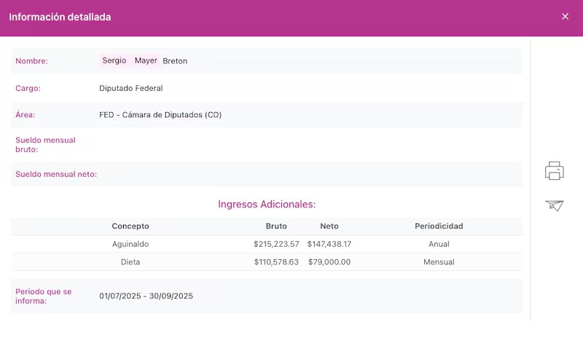Select the Diputado Federal cargo text

(131, 88)
